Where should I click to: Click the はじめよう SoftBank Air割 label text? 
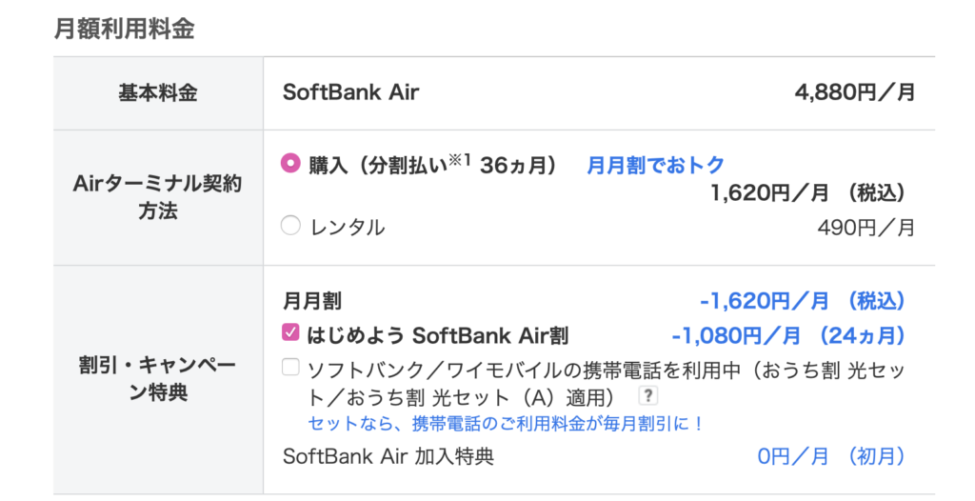pyautogui.click(x=438, y=335)
